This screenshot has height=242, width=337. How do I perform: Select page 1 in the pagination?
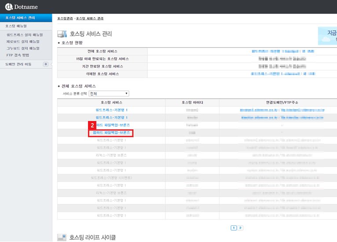tap(234, 228)
